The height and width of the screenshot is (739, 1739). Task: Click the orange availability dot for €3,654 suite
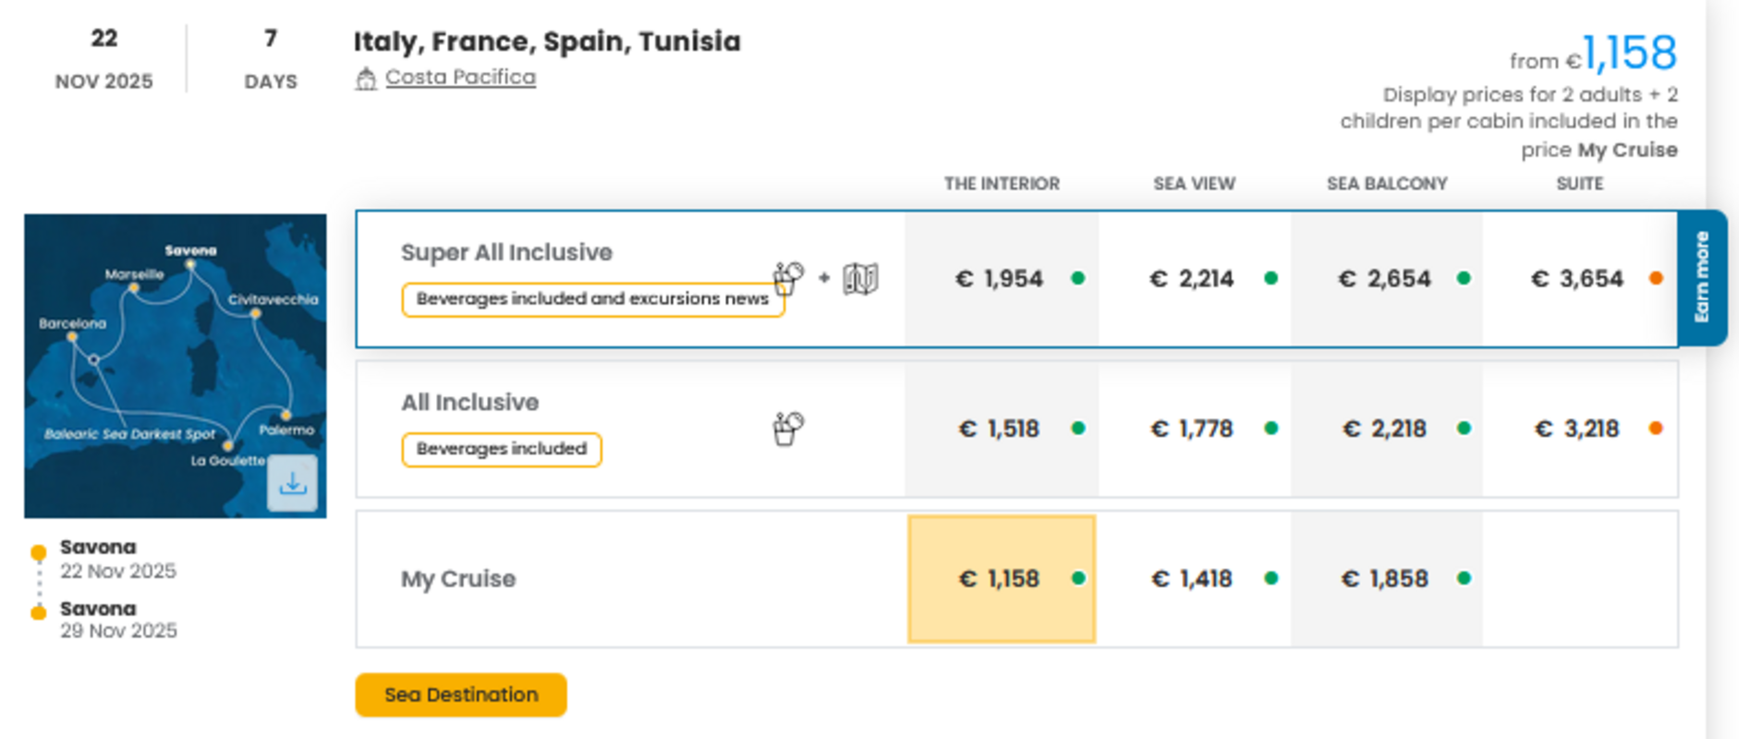[x=1656, y=278]
